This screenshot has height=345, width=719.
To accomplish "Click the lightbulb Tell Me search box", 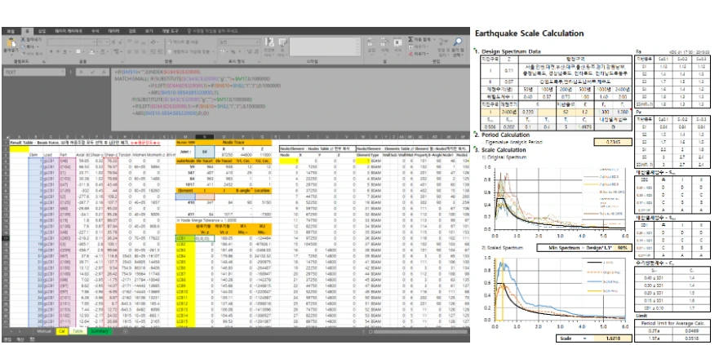I will (x=213, y=31).
